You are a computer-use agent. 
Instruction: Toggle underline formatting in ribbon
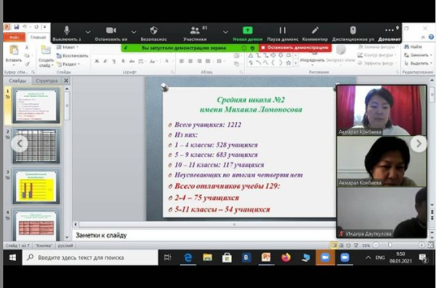(x=114, y=61)
